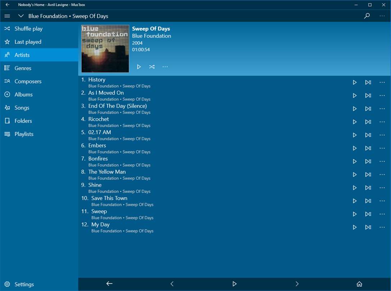Queue As I Moved On next
Viewport: 391px width, 291px height.
pos(368,96)
